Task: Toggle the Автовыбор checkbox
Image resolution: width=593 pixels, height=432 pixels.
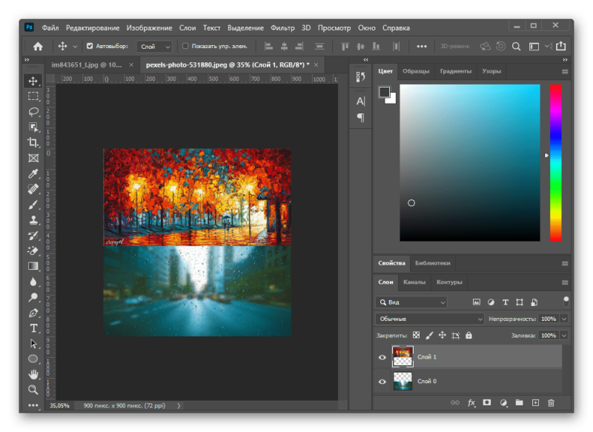Action: [90, 46]
